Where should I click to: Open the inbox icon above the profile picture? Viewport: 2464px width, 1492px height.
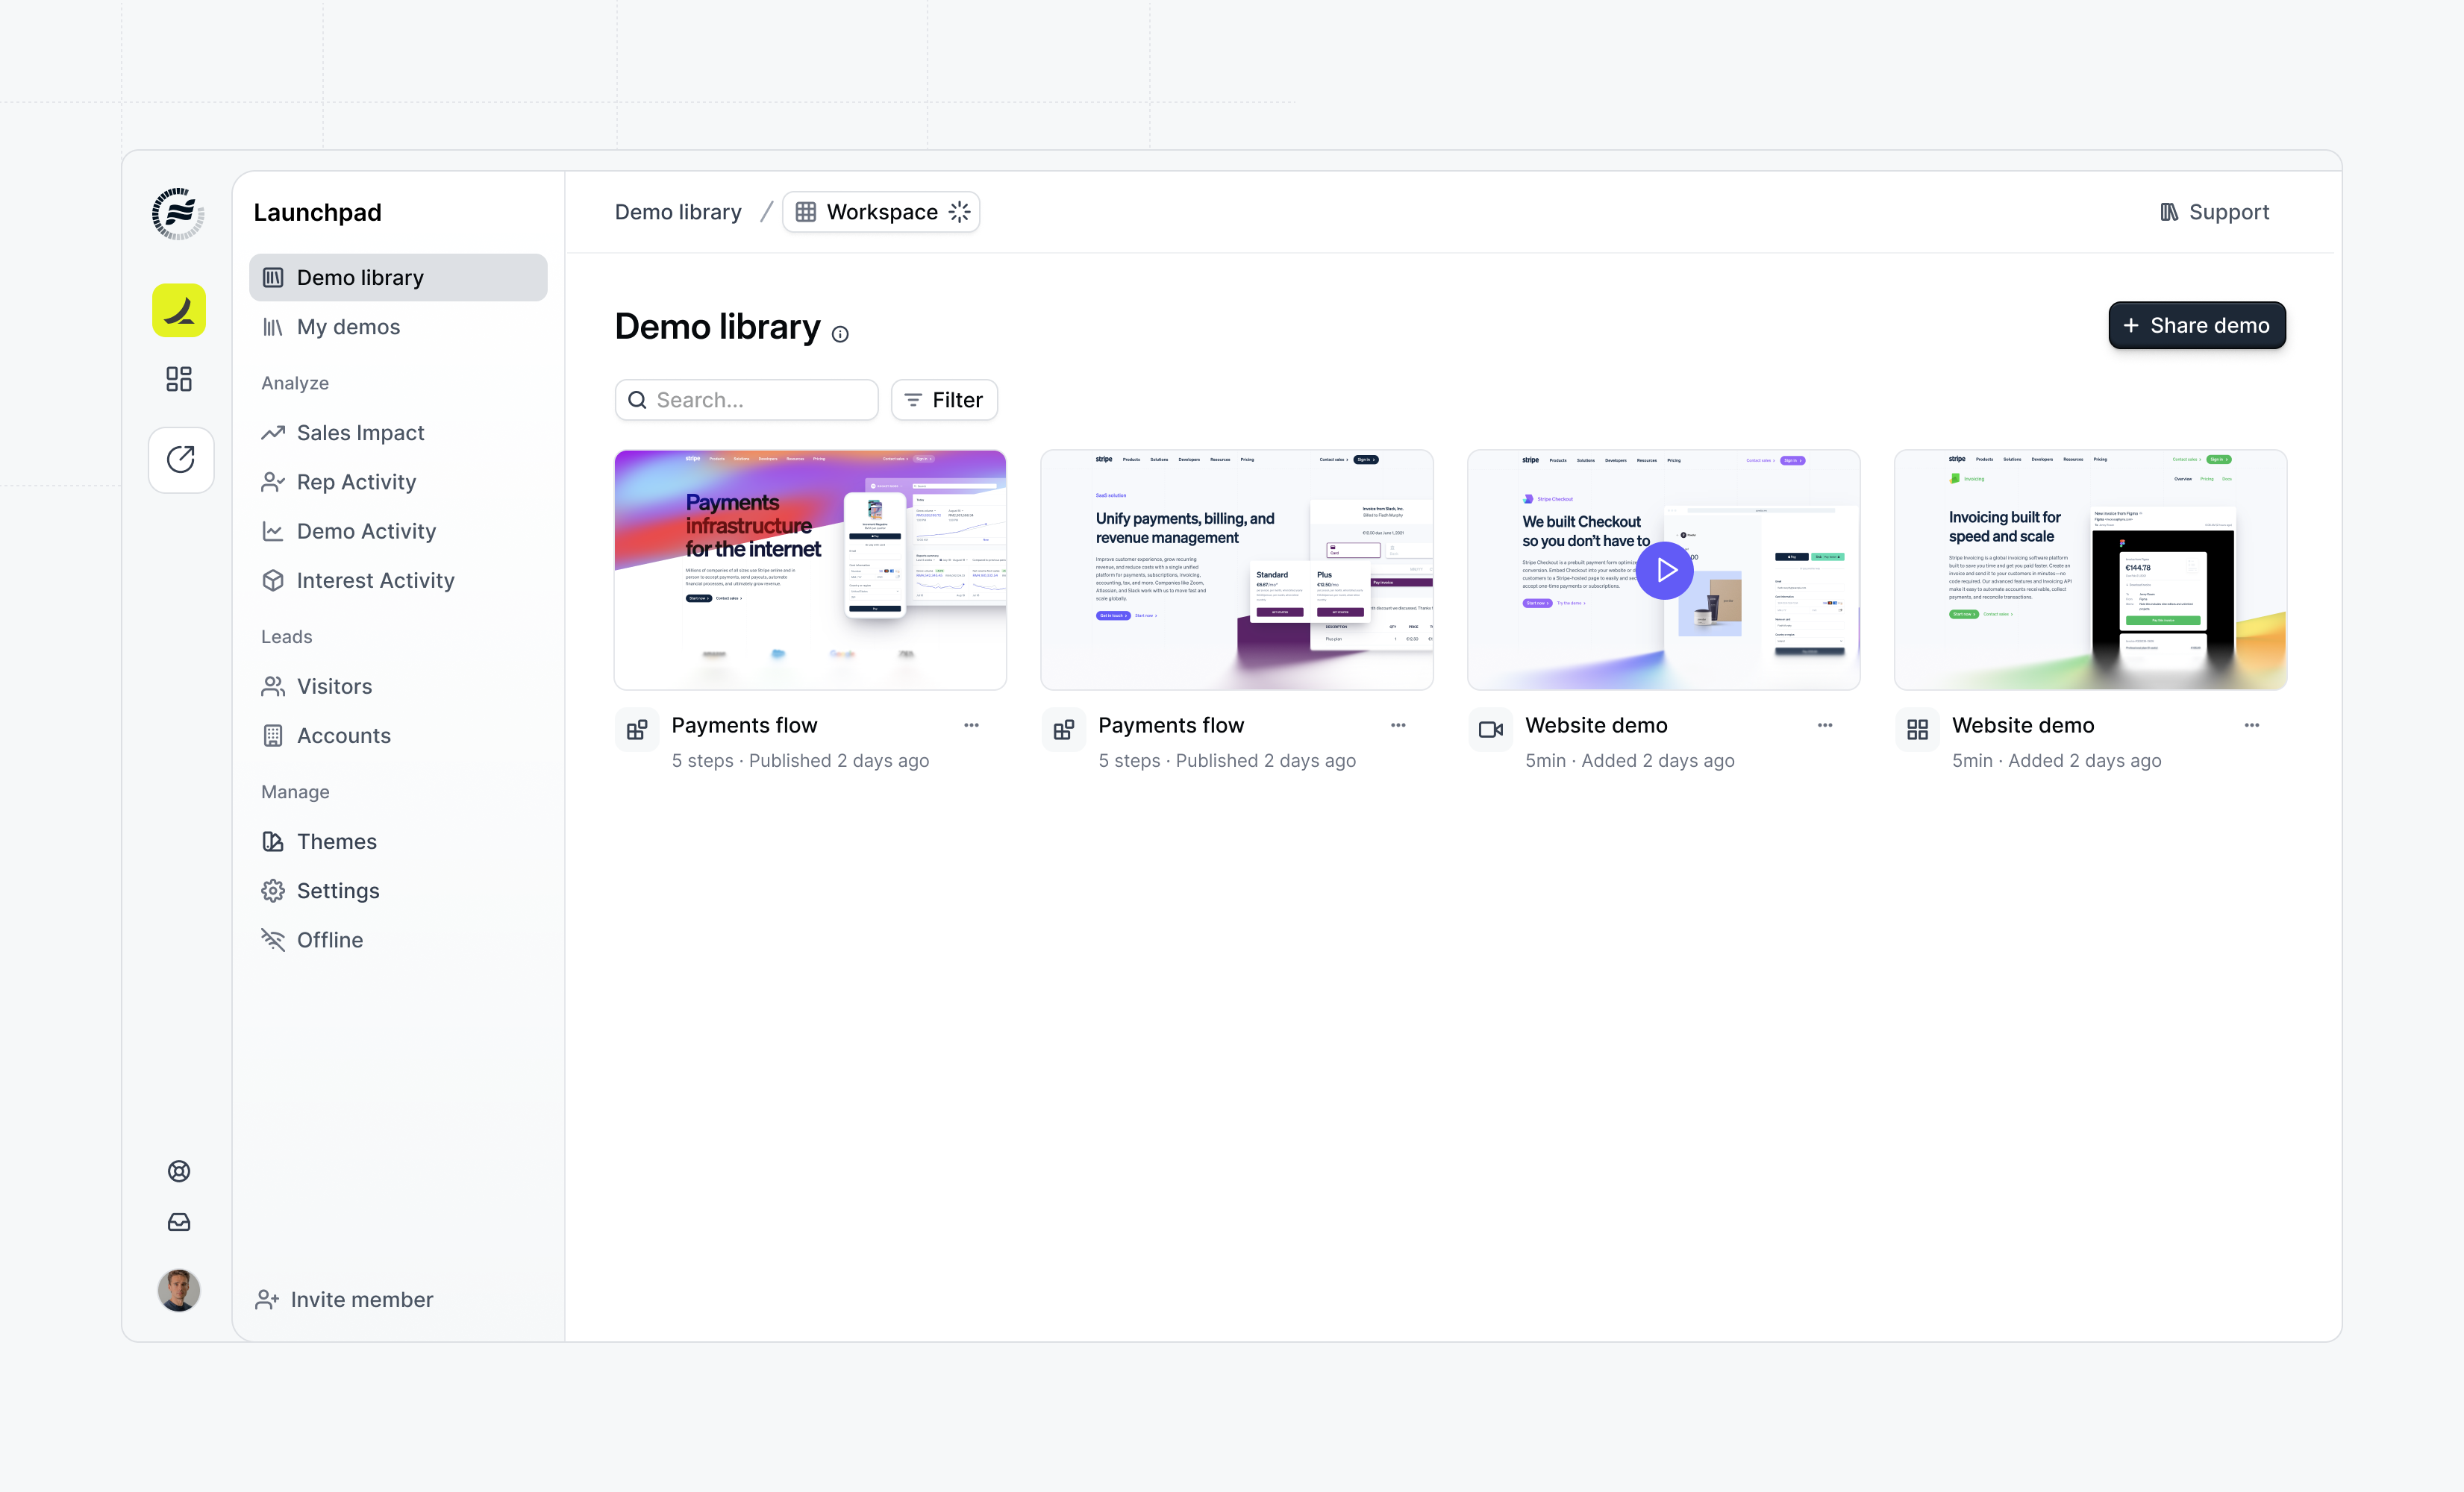[x=179, y=1221]
